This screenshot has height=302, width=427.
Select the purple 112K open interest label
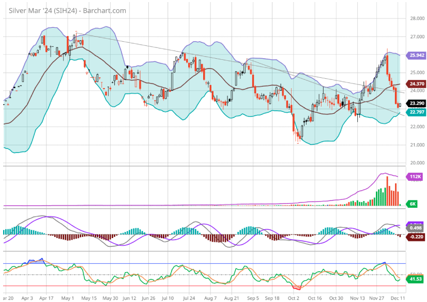coord(416,177)
